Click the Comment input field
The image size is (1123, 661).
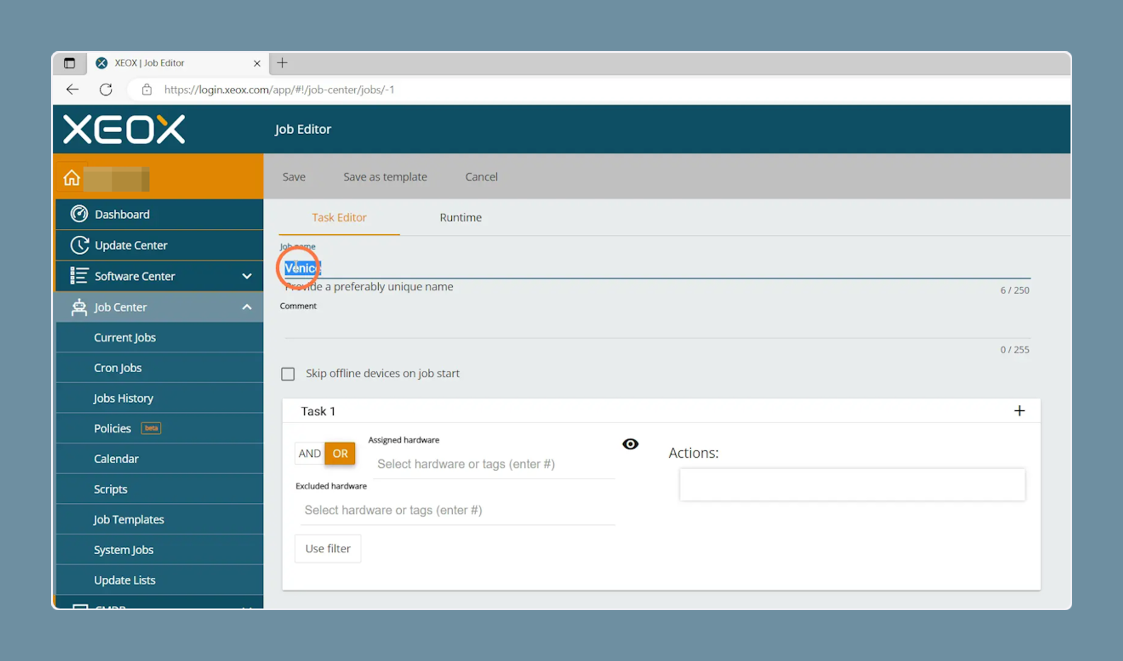657,327
